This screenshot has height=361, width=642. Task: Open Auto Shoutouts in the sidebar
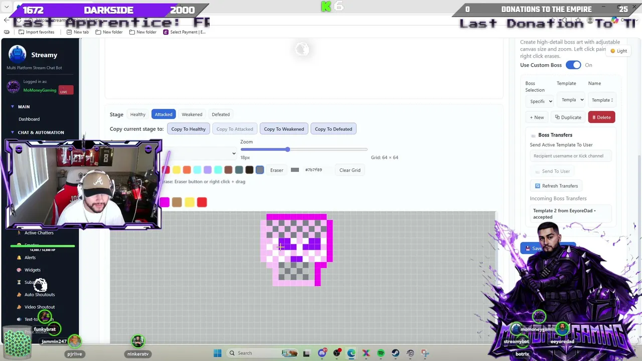click(40, 295)
